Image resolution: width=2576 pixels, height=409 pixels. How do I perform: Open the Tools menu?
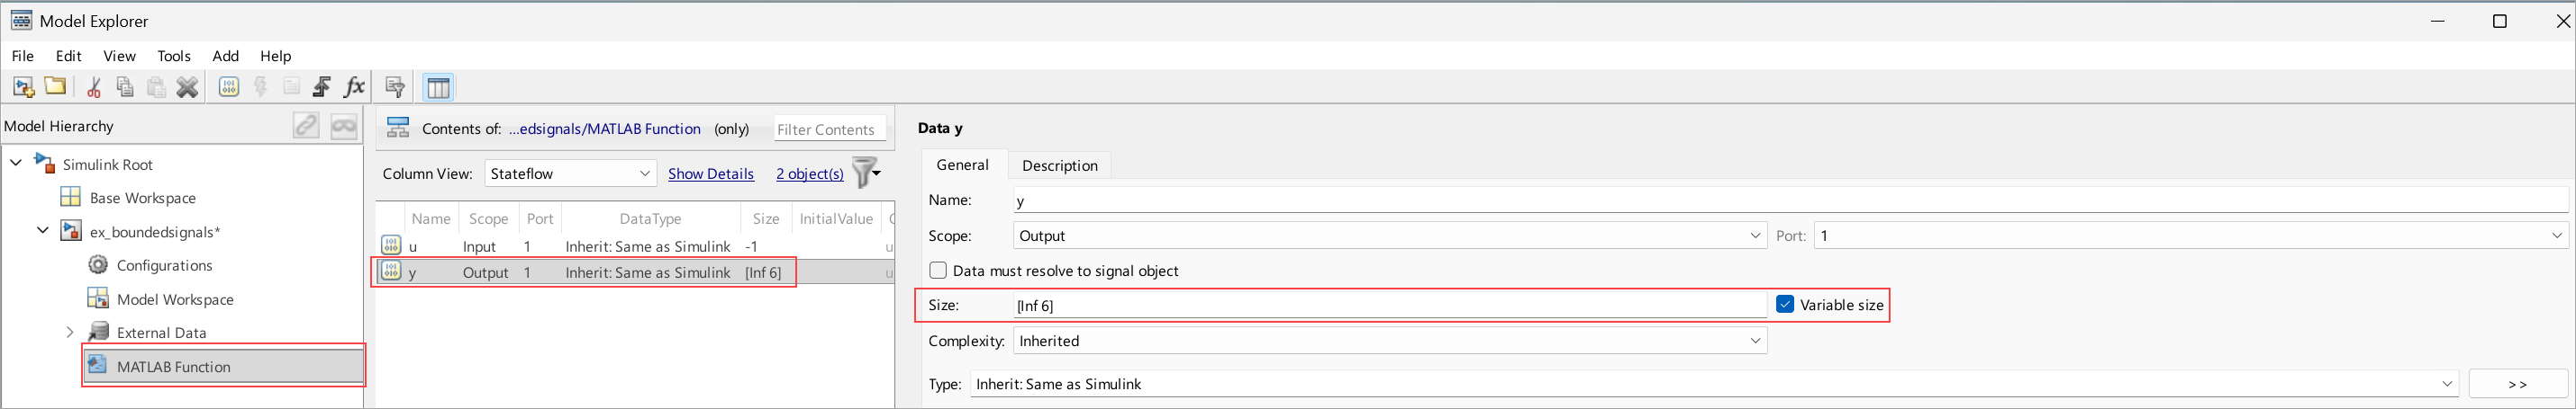(x=174, y=56)
